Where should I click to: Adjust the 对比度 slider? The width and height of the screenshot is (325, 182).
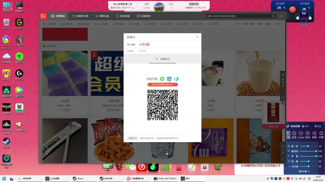click(308, 166)
